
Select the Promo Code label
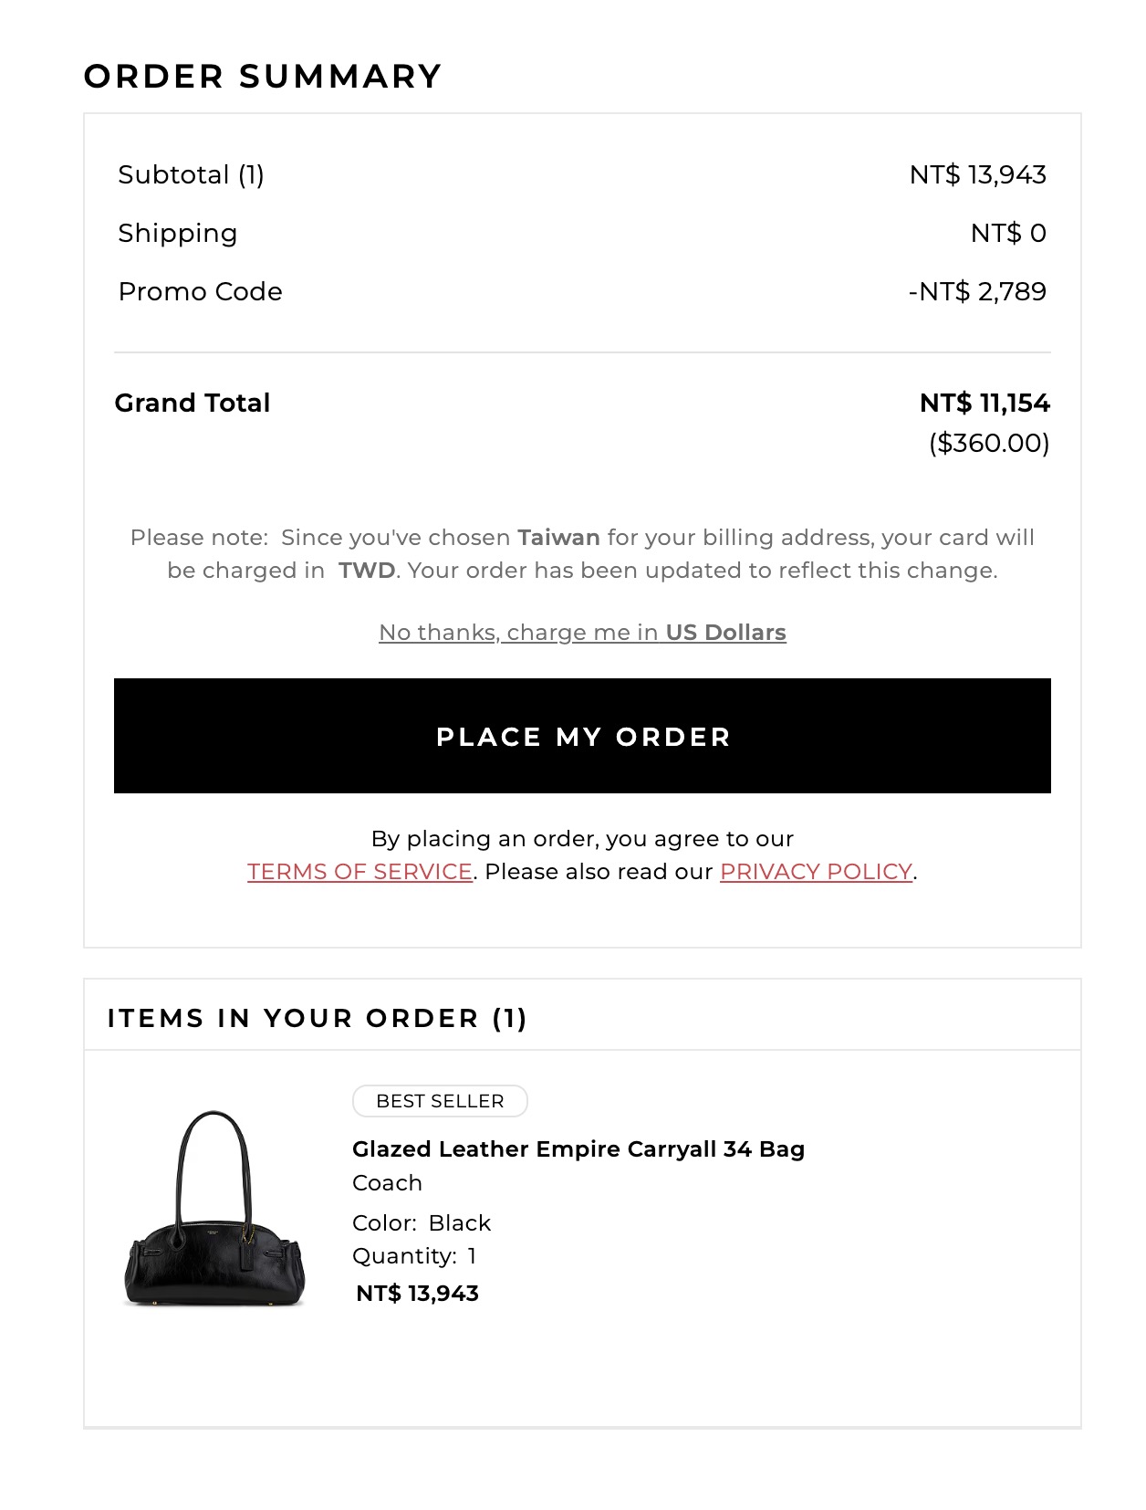point(200,291)
